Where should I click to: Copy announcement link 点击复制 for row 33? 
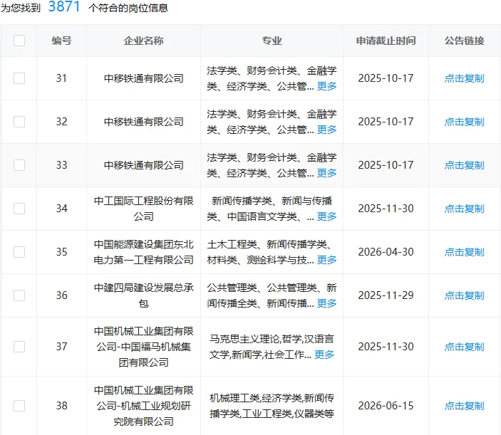(464, 165)
